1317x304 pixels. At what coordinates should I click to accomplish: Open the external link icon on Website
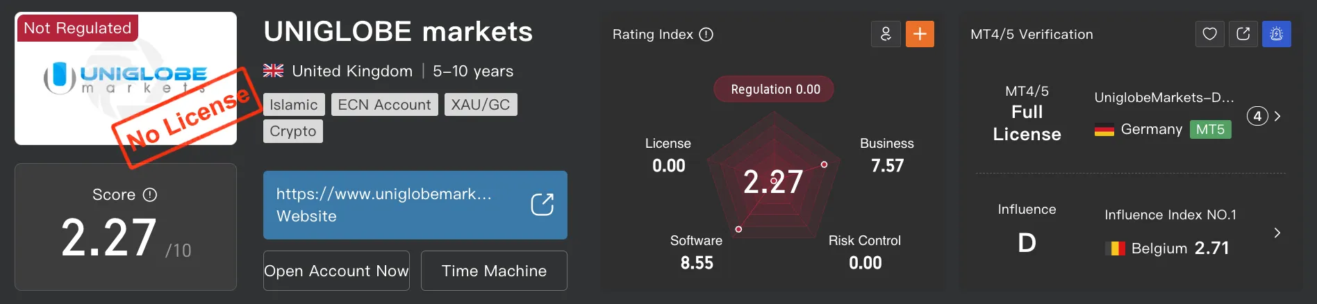[x=542, y=205]
